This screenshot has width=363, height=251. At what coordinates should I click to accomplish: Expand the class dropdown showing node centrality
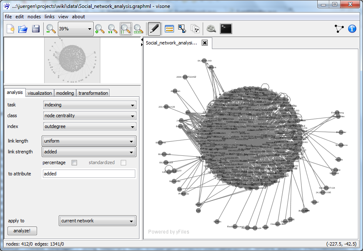[90, 116]
